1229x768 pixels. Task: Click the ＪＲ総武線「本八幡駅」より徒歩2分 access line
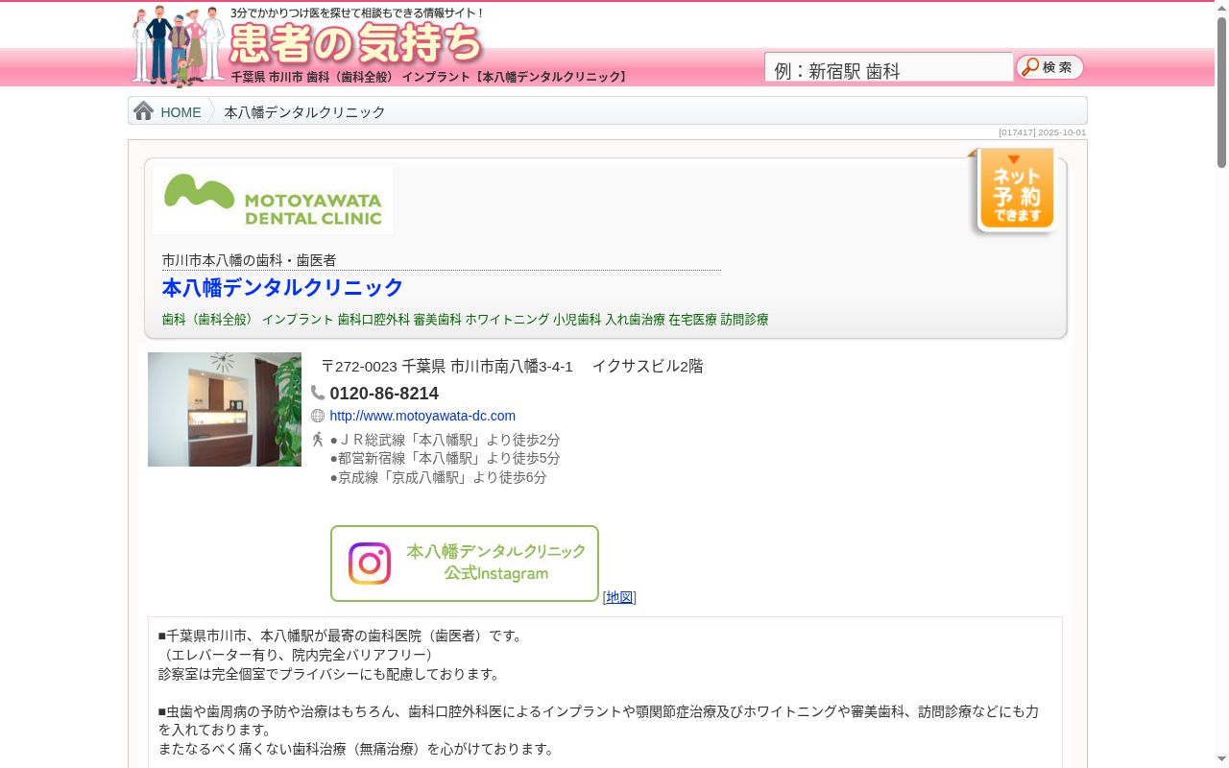click(x=446, y=440)
